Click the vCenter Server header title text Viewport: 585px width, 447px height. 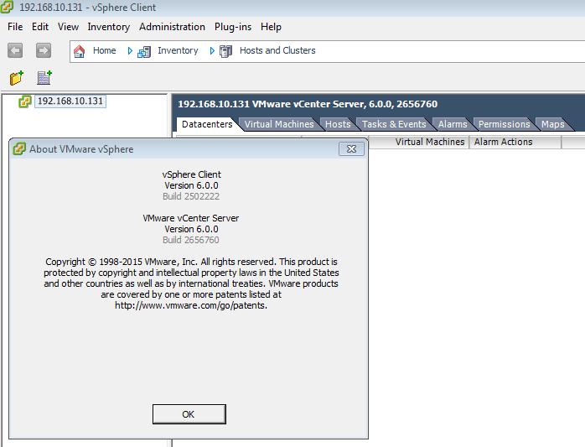[x=308, y=104]
